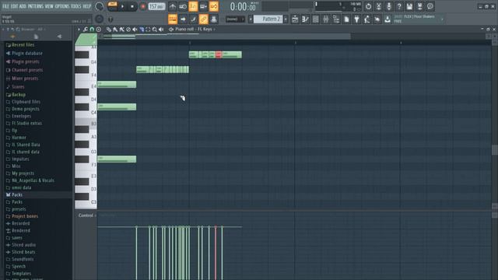The height and width of the screenshot is (280, 498).
Task: Toggle the metronome button
Action: click(x=173, y=6)
